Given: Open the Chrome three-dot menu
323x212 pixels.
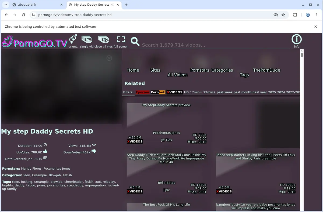Looking at the screenshot, I should [316, 15].
